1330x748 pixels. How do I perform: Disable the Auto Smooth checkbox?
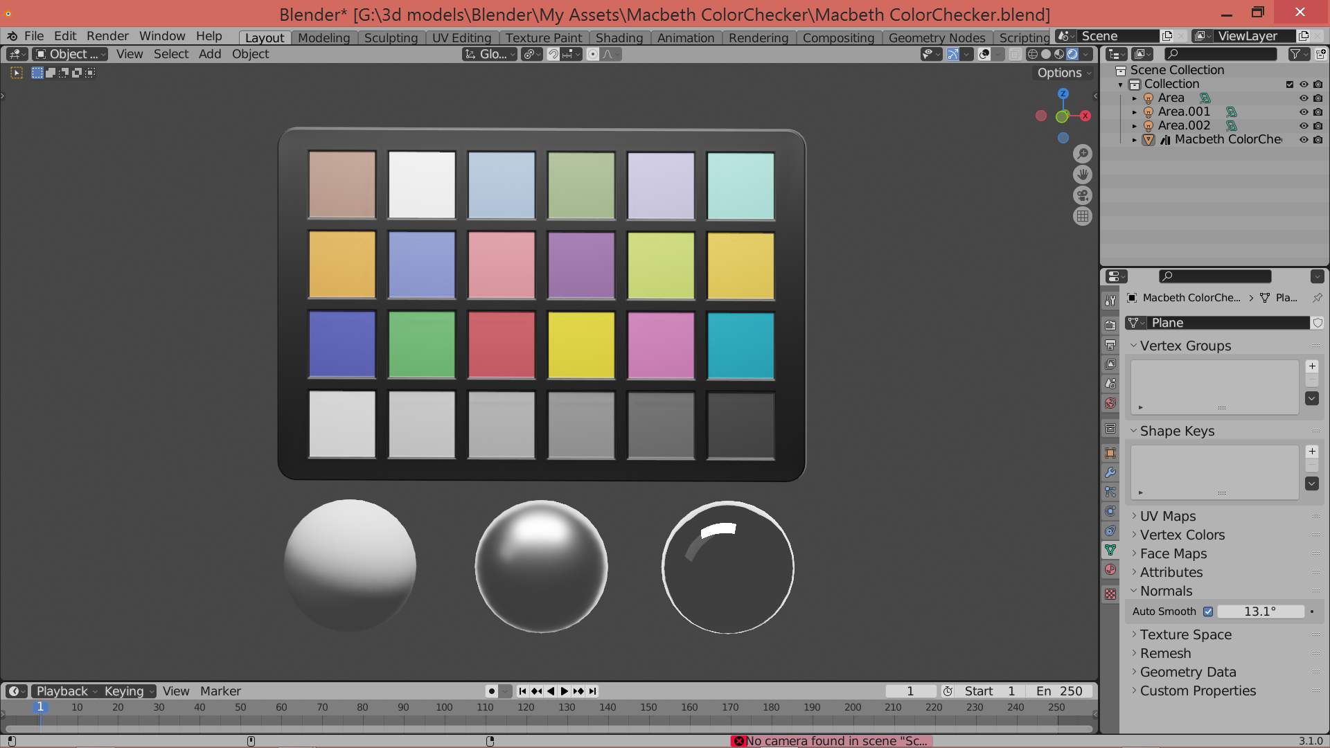coord(1208,612)
